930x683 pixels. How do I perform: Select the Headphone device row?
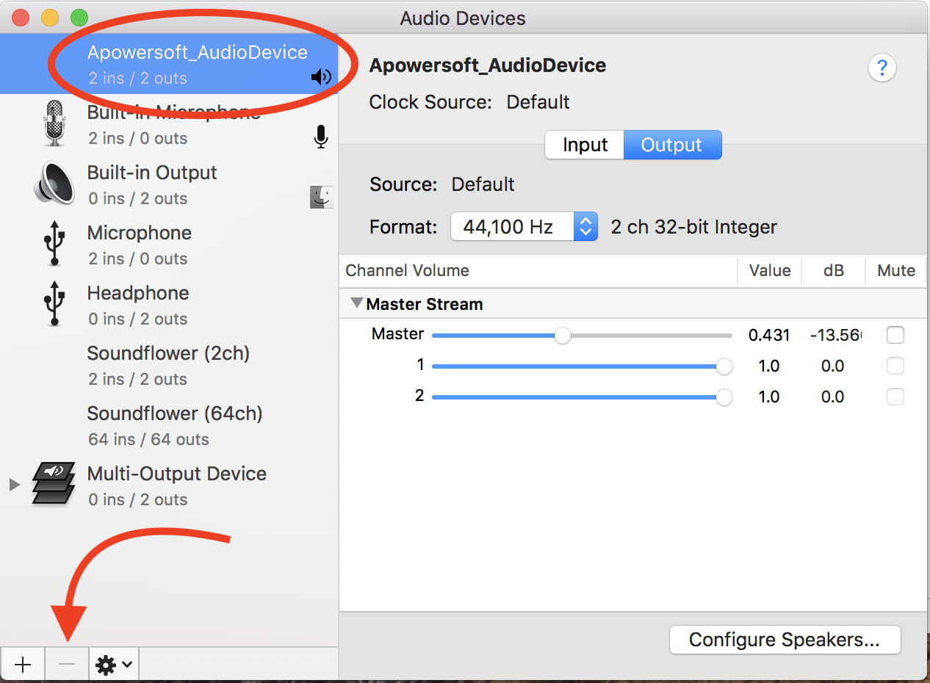(169, 305)
